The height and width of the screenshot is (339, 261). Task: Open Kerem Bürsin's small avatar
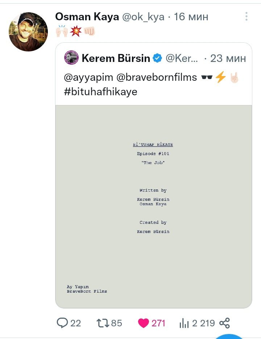tap(71, 58)
